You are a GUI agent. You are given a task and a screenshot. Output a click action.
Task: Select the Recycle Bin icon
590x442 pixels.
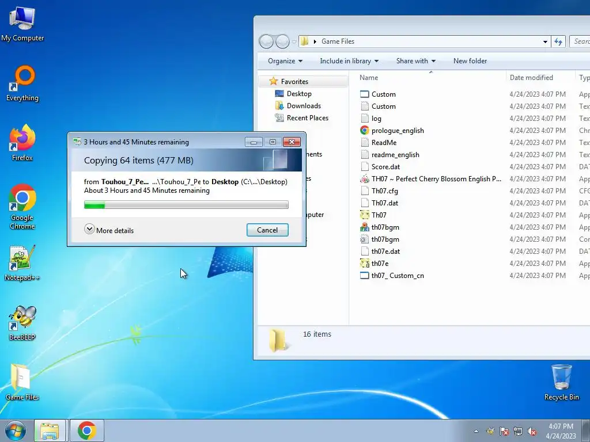(561, 382)
